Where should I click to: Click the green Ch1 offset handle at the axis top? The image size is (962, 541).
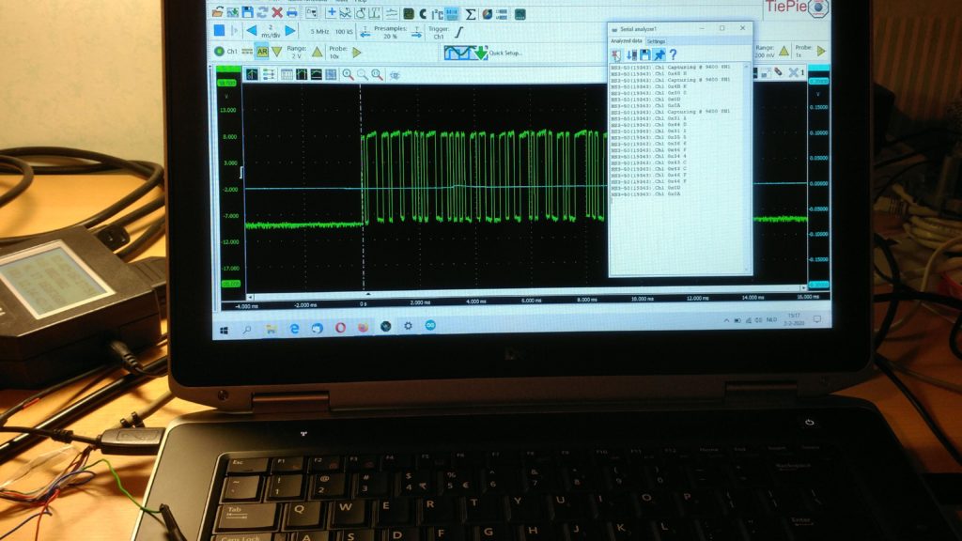tap(227, 83)
